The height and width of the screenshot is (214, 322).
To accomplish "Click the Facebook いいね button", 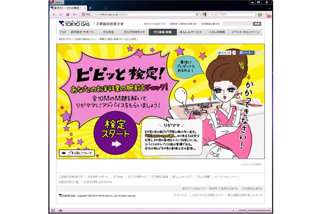I will point(247,53).
